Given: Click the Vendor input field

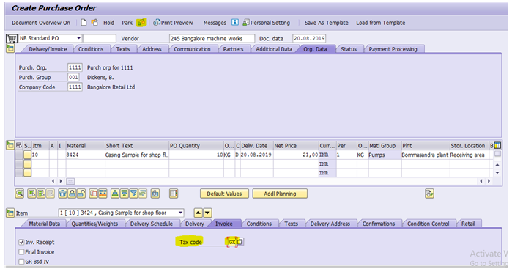Looking at the screenshot, I should [212, 38].
